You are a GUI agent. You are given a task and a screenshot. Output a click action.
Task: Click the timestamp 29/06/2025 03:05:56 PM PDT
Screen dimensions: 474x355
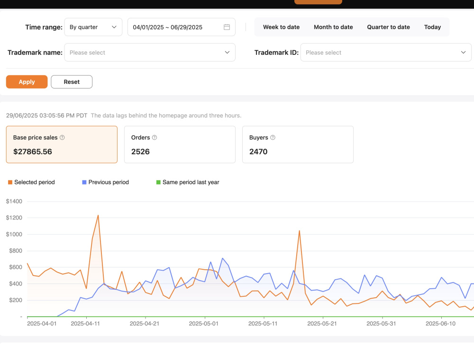coord(46,115)
